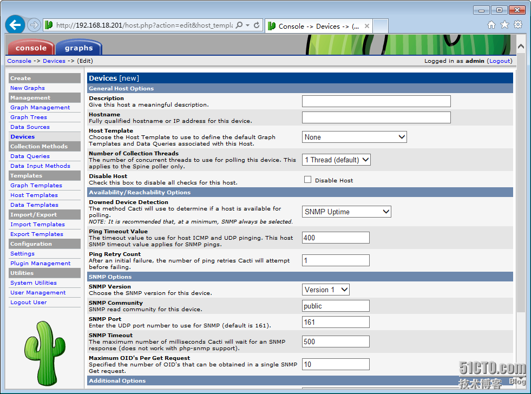The image size is (531, 394).
Task: Click the Cacti site icon in address bar
Action: (49, 25)
